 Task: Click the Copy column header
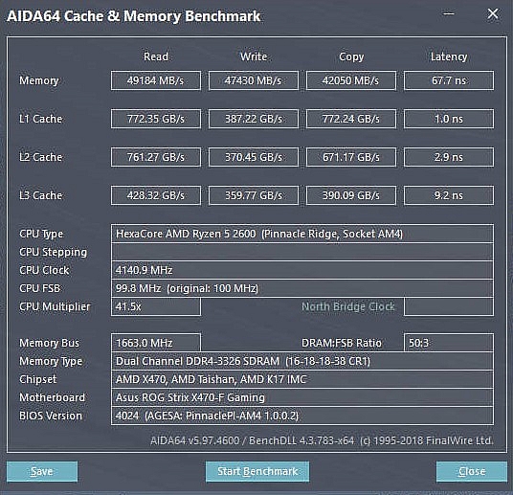click(x=351, y=56)
